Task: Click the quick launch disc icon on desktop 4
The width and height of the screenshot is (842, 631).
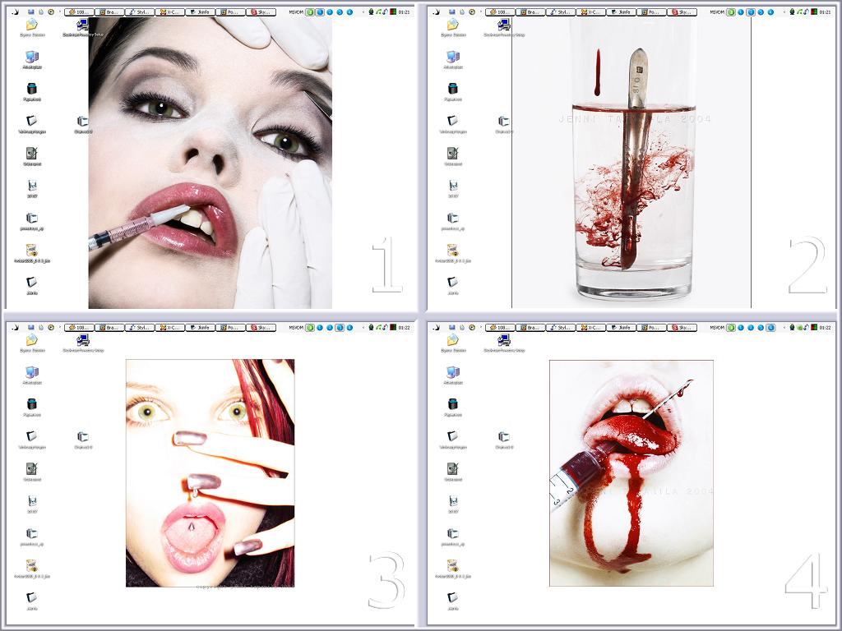Action: coord(471,327)
